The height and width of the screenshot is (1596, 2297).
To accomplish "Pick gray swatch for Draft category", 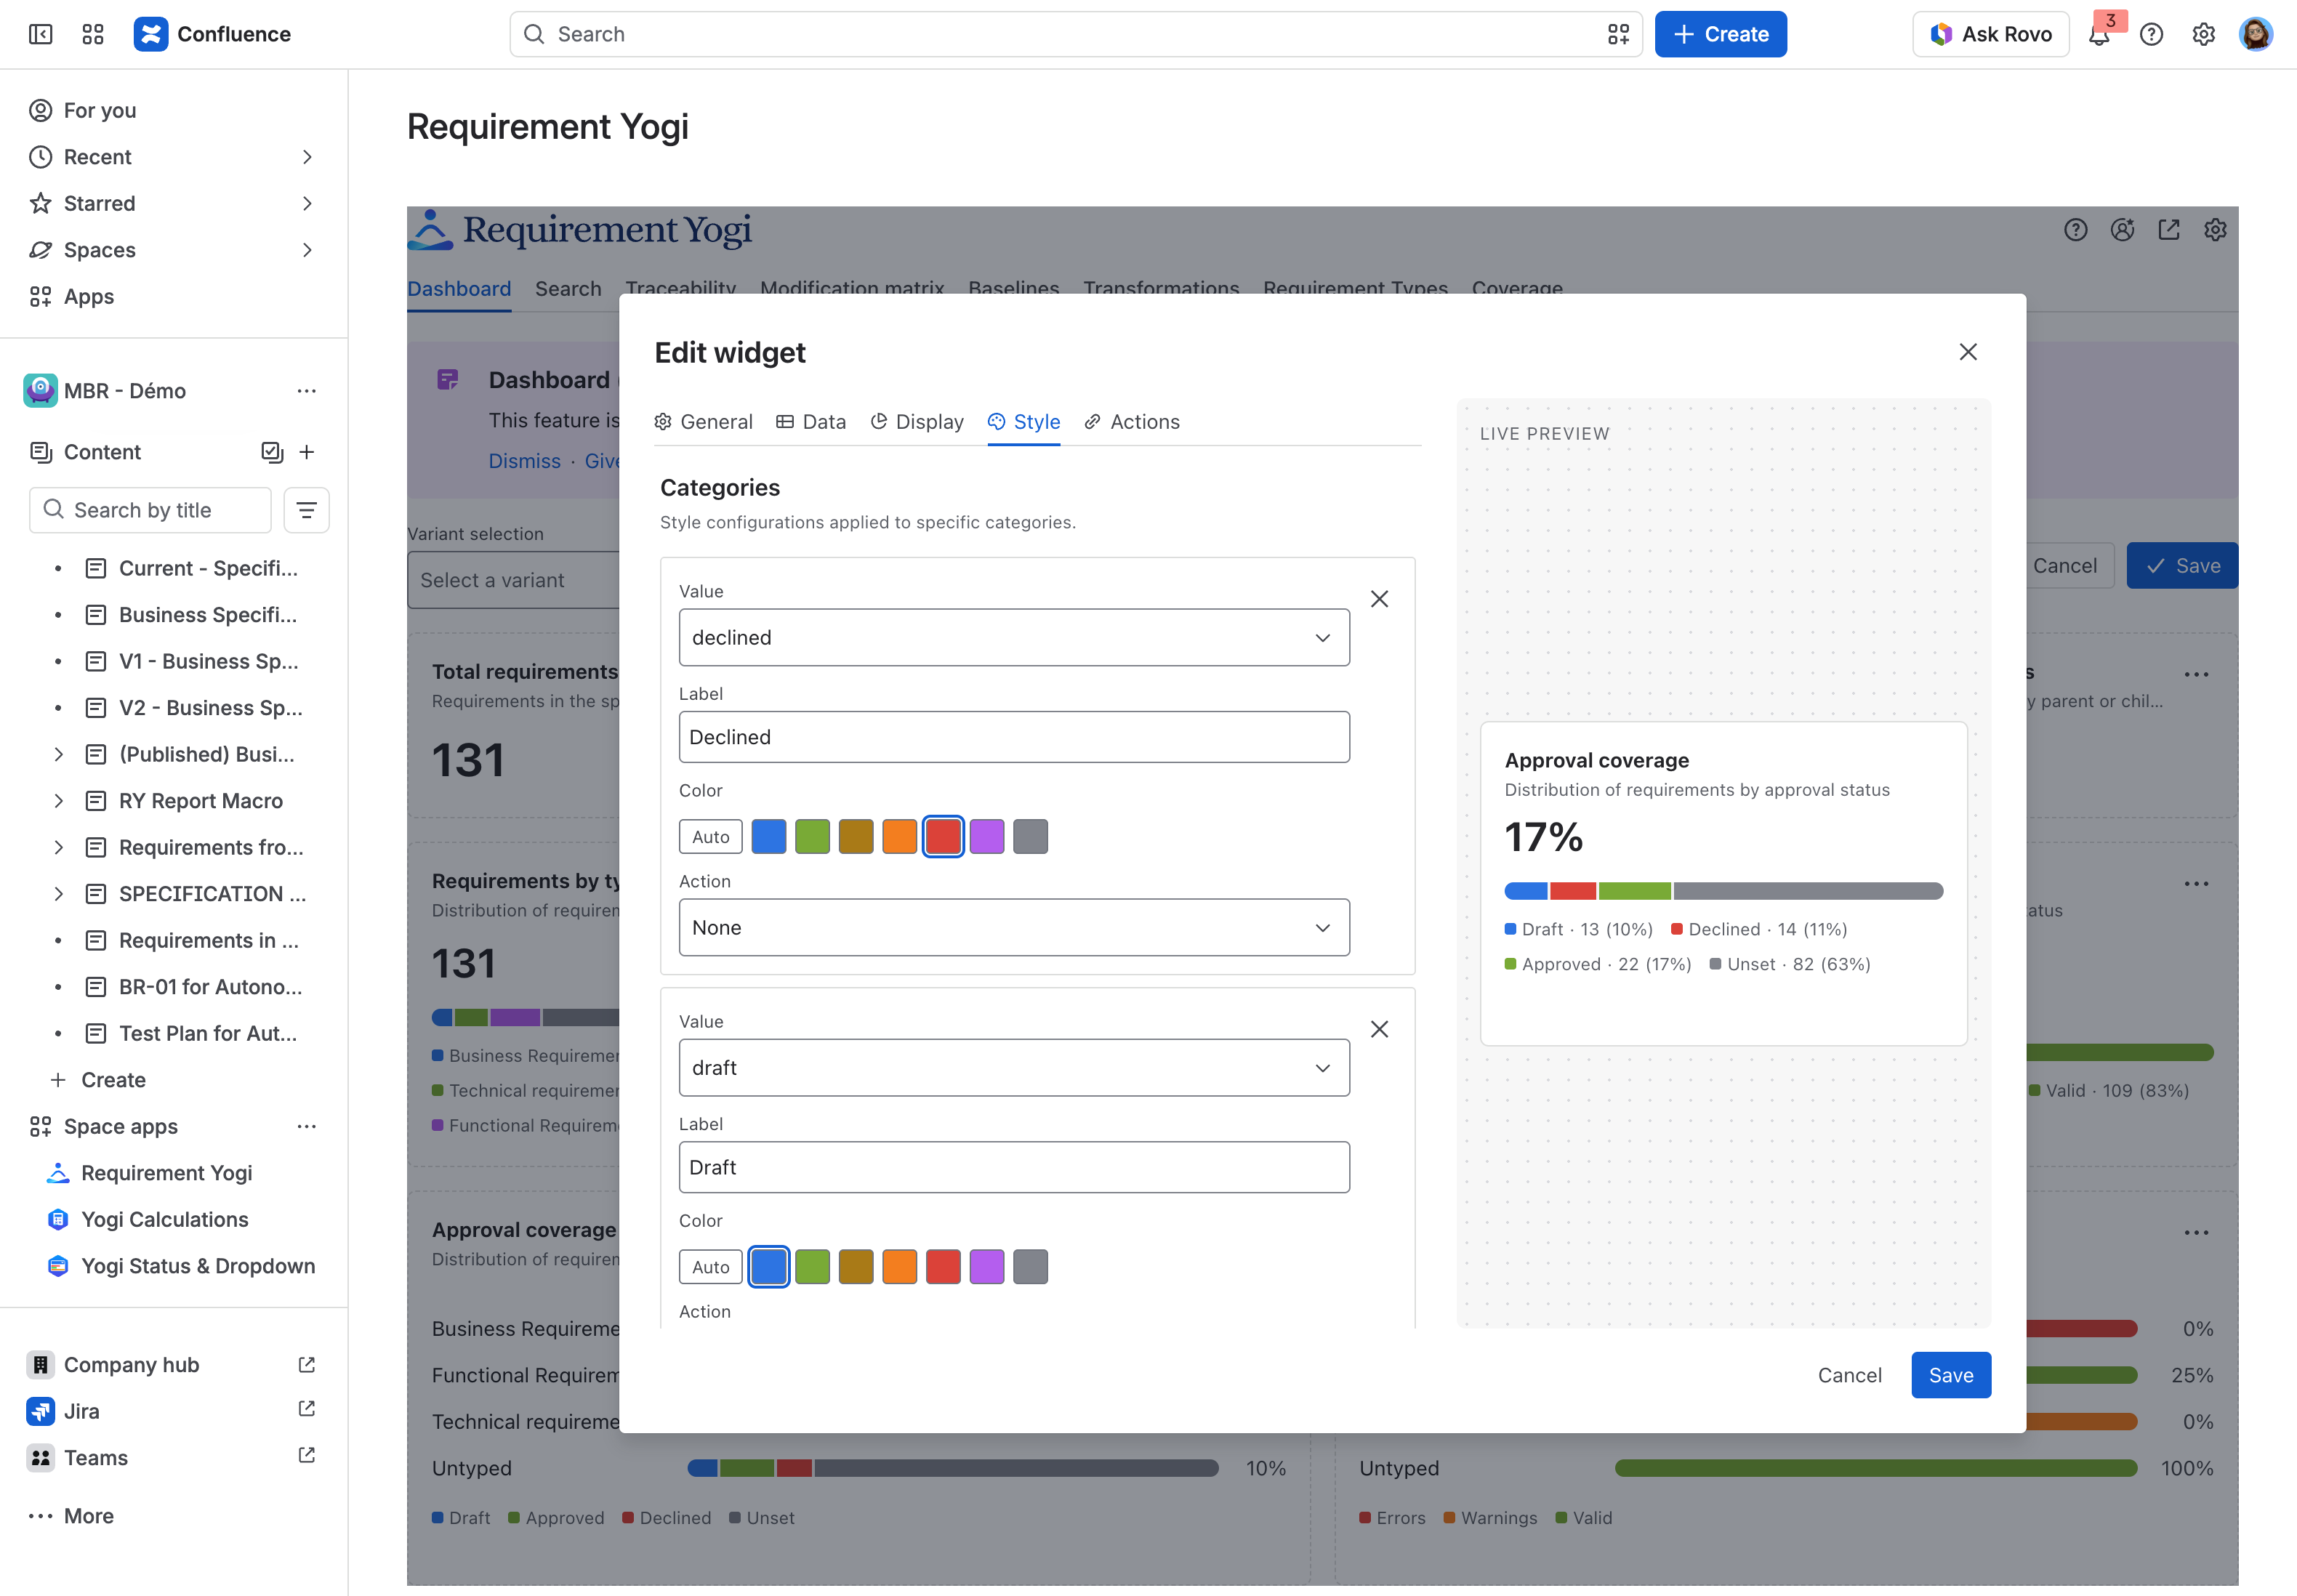I will [1030, 1266].
